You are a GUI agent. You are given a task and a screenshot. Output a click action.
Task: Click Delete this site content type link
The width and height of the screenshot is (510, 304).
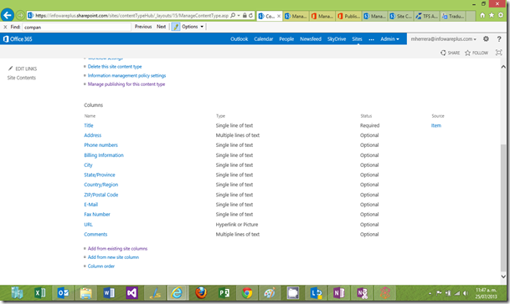(x=115, y=67)
